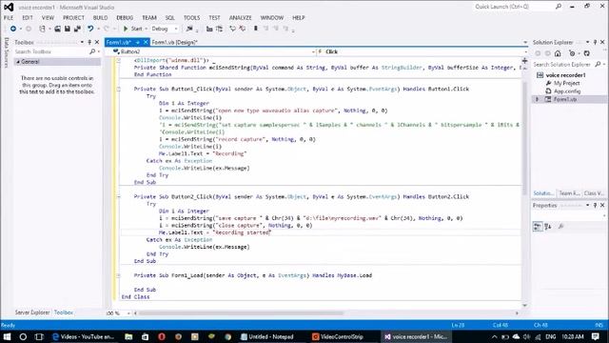609x343 pixels.
Task: Open the PROJECT menu
Action: [x=73, y=17]
